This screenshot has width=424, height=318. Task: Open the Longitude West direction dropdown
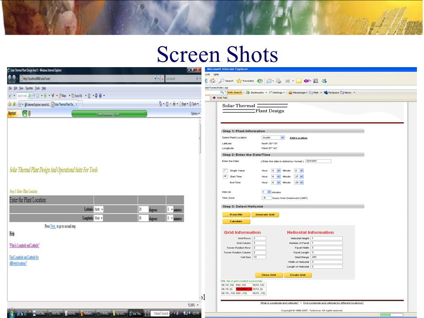[x=98, y=218]
